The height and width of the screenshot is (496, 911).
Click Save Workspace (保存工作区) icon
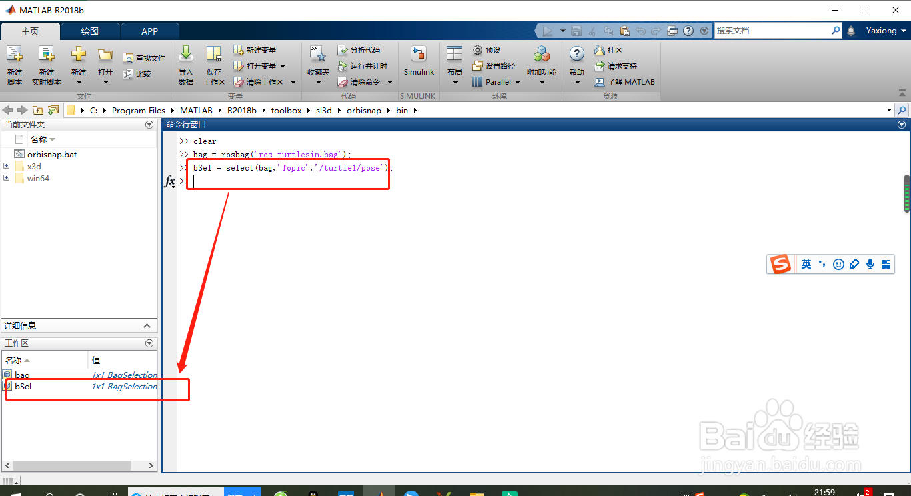point(214,65)
